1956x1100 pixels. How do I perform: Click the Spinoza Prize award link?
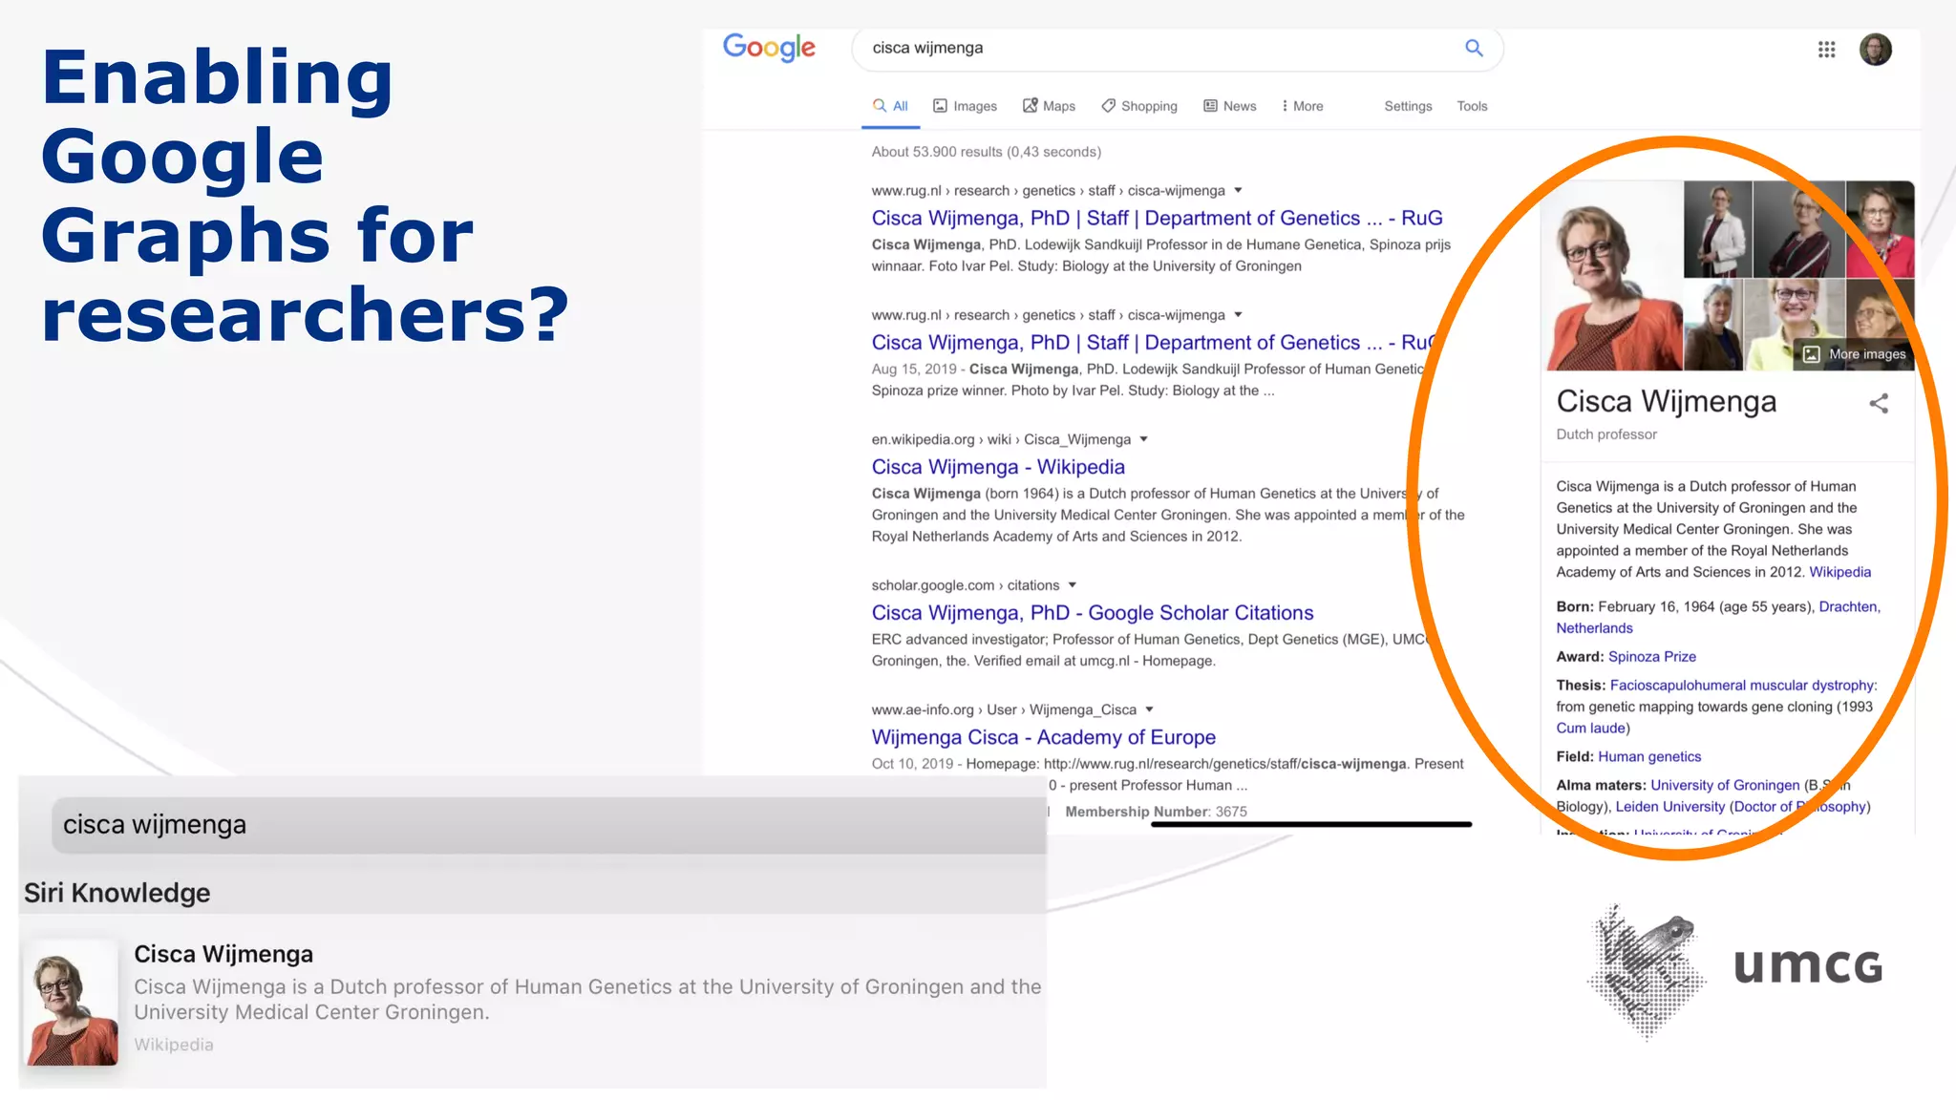1652,657
